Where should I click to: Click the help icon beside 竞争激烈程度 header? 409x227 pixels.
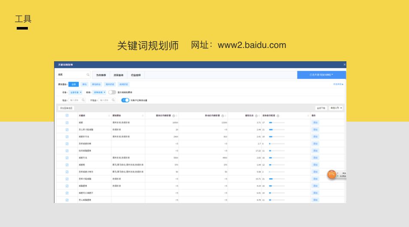click(278, 116)
